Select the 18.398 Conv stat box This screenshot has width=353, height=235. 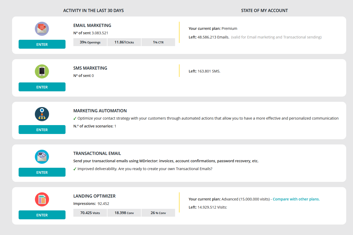tap(124, 213)
